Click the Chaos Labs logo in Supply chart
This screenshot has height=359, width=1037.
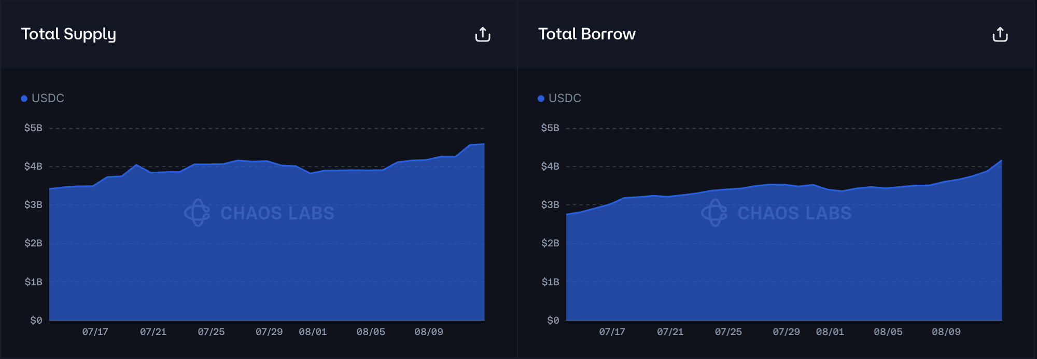(x=197, y=213)
